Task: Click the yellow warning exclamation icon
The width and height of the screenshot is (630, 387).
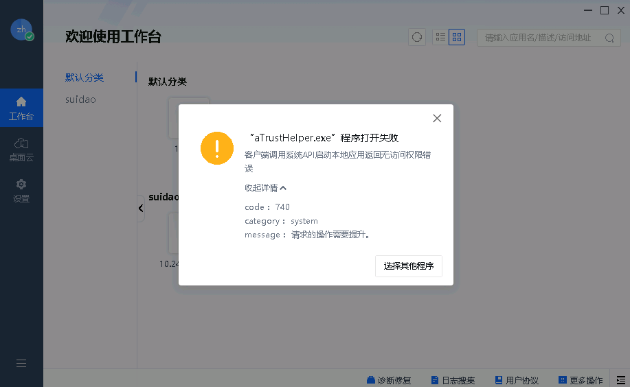Action: 217,148
